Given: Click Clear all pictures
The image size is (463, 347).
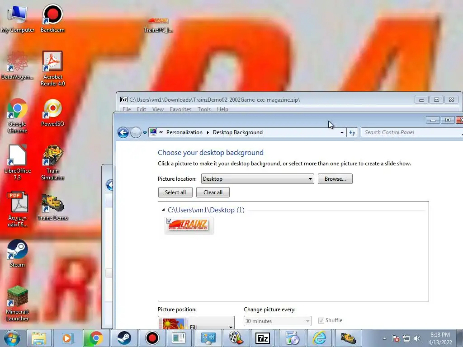Looking at the screenshot, I should 213,192.
